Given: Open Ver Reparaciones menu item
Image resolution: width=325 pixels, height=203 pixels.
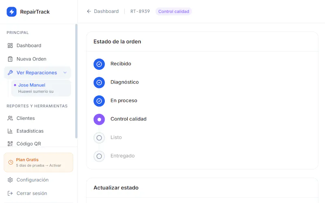Looking at the screenshot, I should tap(37, 73).
